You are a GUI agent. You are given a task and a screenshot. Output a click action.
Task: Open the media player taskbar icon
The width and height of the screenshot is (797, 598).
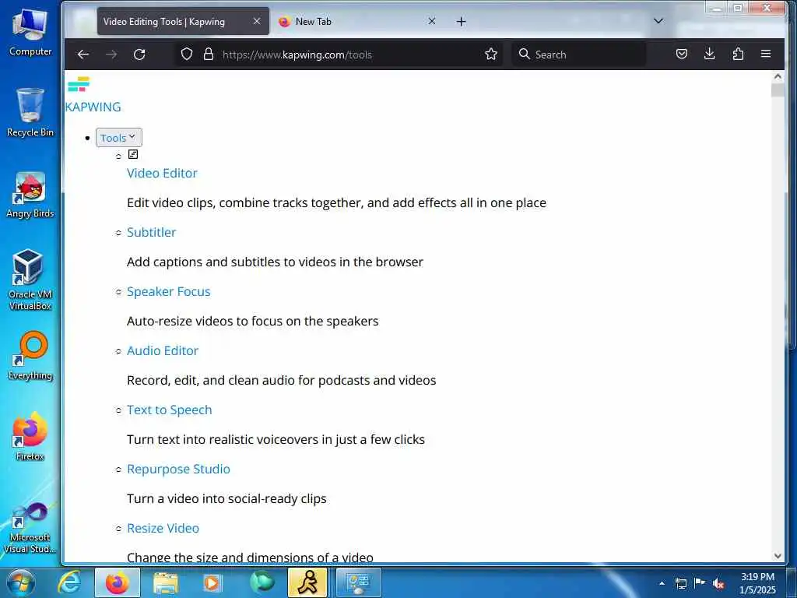pyautogui.click(x=212, y=582)
